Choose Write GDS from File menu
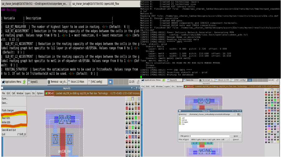 pos(6,122)
